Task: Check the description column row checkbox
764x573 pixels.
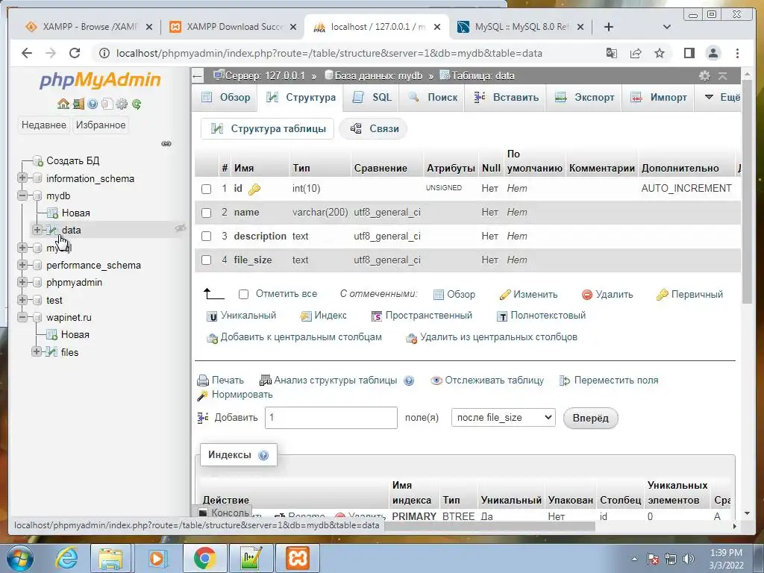Action: point(206,237)
